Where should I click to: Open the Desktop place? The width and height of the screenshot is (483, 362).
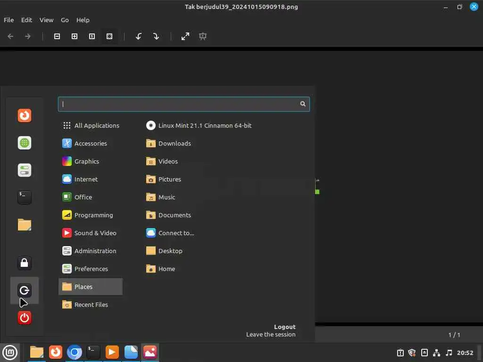click(x=164, y=251)
